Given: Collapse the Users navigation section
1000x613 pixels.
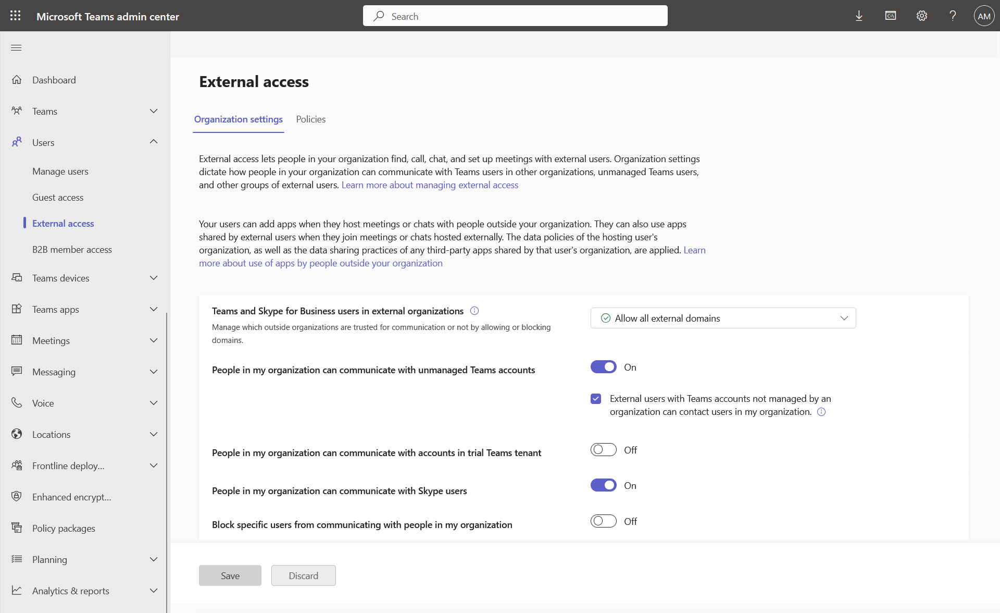Looking at the screenshot, I should pyautogui.click(x=153, y=142).
